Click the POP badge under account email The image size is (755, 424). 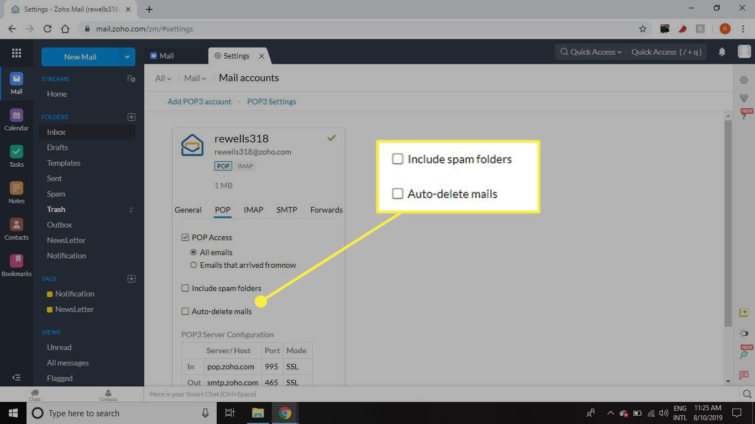[x=223, y=166]
